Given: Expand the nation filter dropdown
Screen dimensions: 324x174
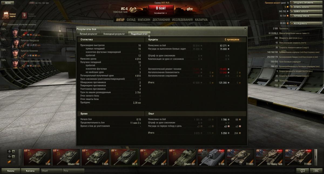Looking at the screenshot, I should 13,152.
